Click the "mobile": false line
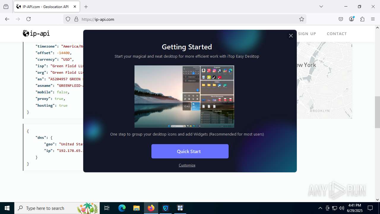 [x=52, y=92]
